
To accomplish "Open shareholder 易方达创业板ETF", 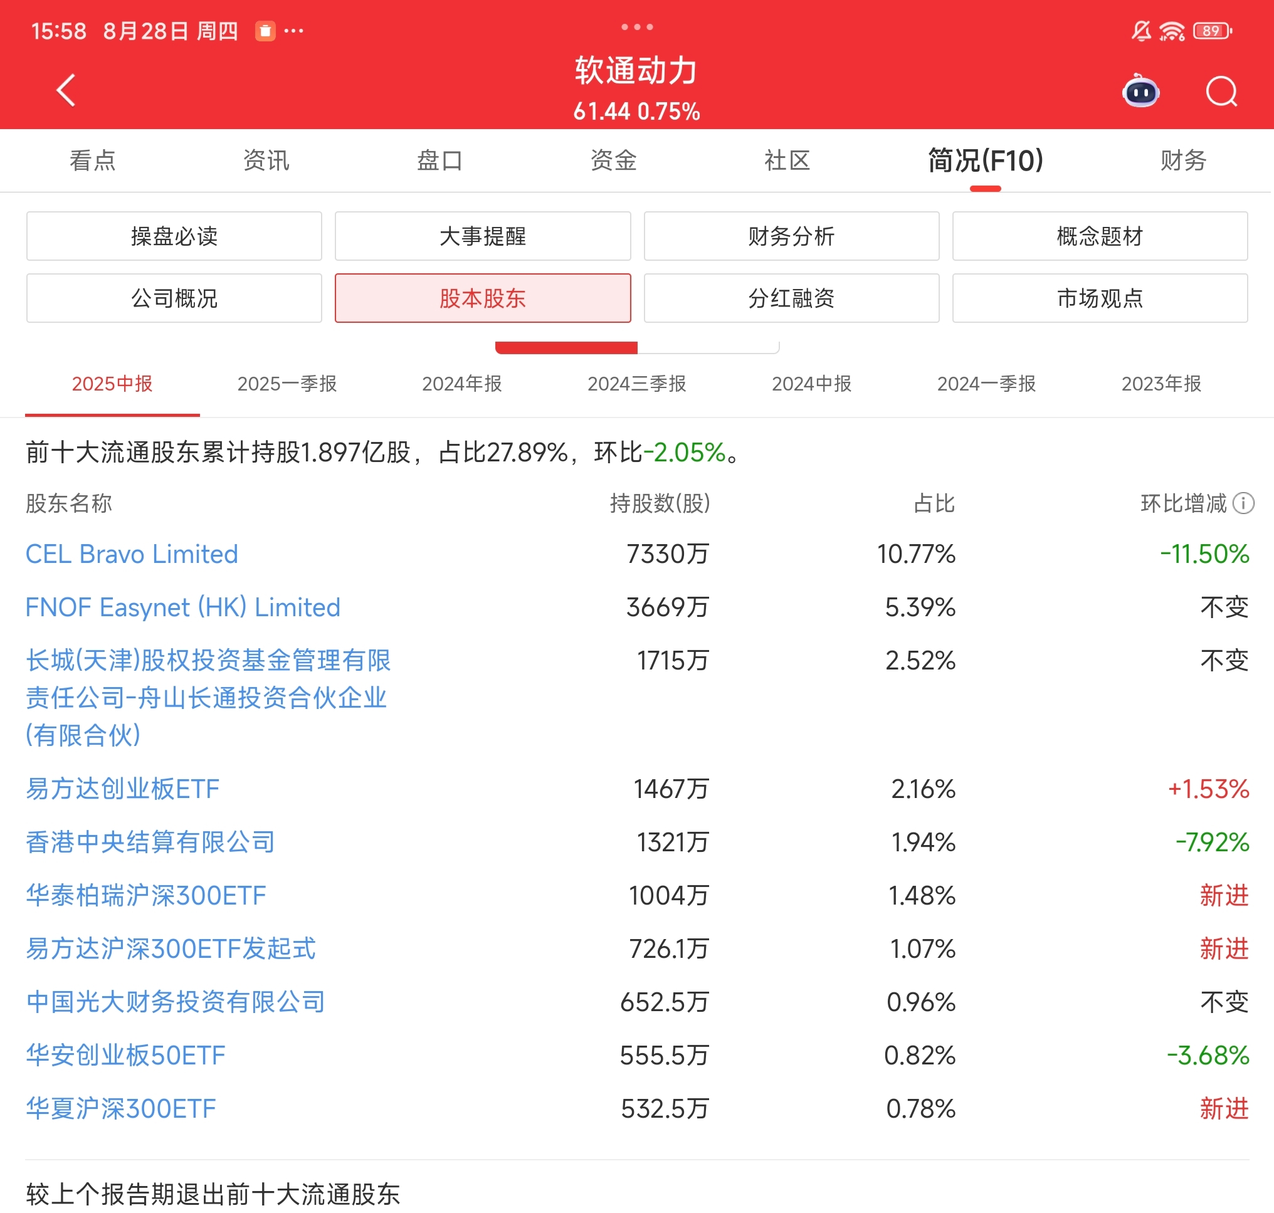I will 122,789.
